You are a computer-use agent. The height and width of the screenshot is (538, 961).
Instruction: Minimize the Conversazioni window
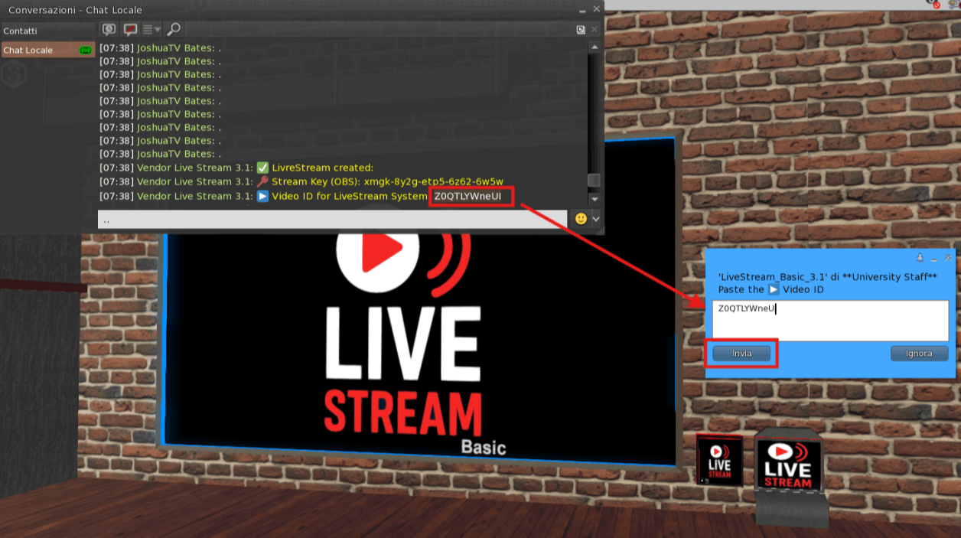[581, 10]
